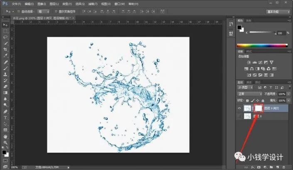Open the Layers panel flyout menu
This screenshot has height=170, width=293.
[x=289, y=82]
